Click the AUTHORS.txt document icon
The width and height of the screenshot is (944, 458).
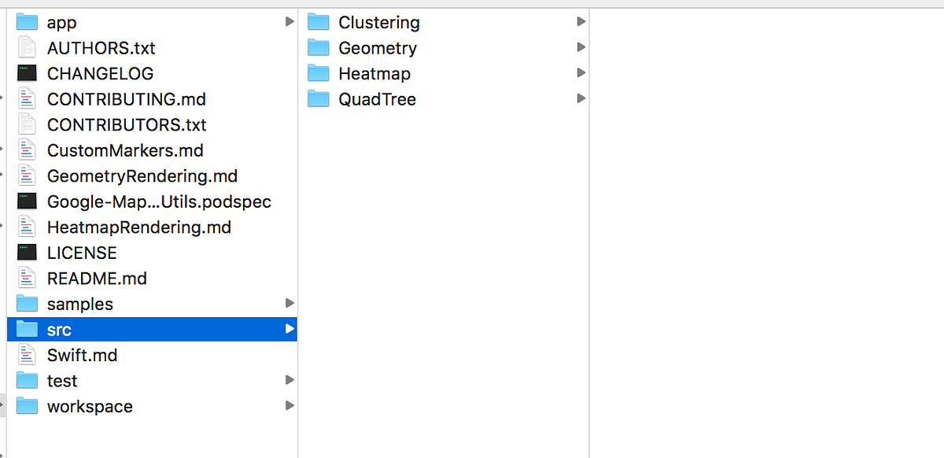click(x=28, y=47)
